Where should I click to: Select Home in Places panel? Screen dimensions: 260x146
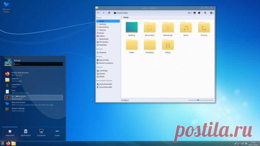tap(108, 21)
